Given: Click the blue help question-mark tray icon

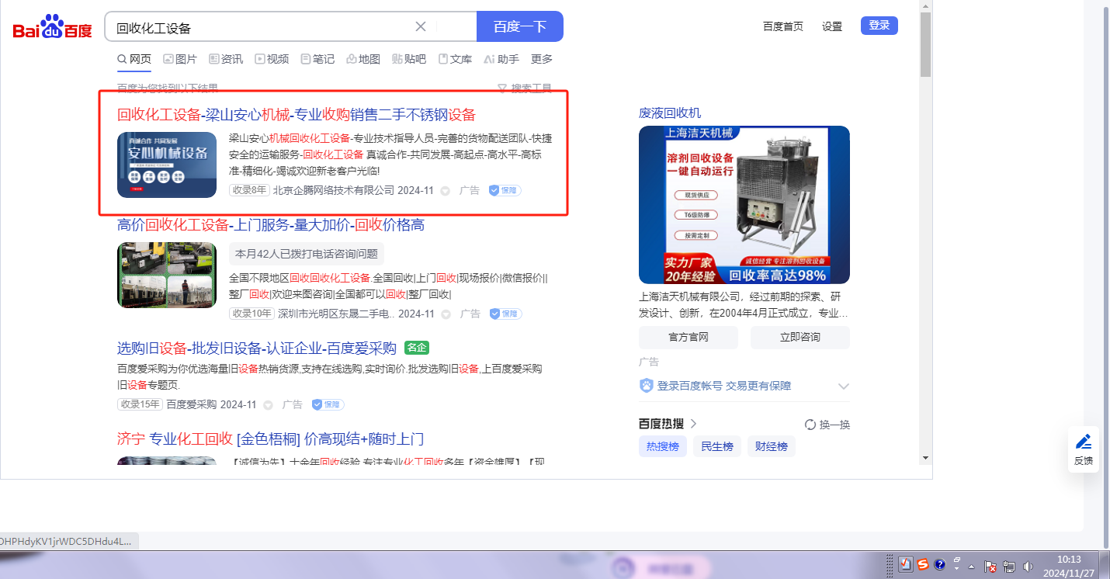Looking at the screenshot, I should click(x=939, y=565).
